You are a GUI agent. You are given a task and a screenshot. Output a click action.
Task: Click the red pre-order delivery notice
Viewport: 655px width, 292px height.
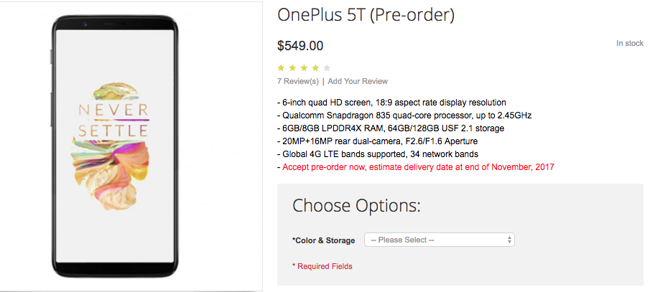click(415, 167)
